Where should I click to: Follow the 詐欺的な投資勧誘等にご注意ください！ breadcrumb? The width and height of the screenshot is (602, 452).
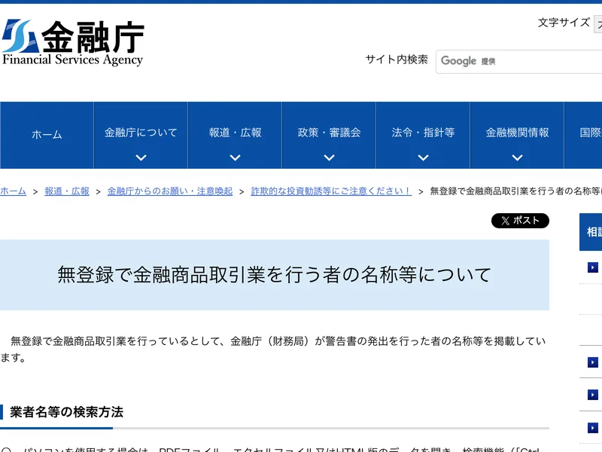pyautogui.click(x=331, y=191)
